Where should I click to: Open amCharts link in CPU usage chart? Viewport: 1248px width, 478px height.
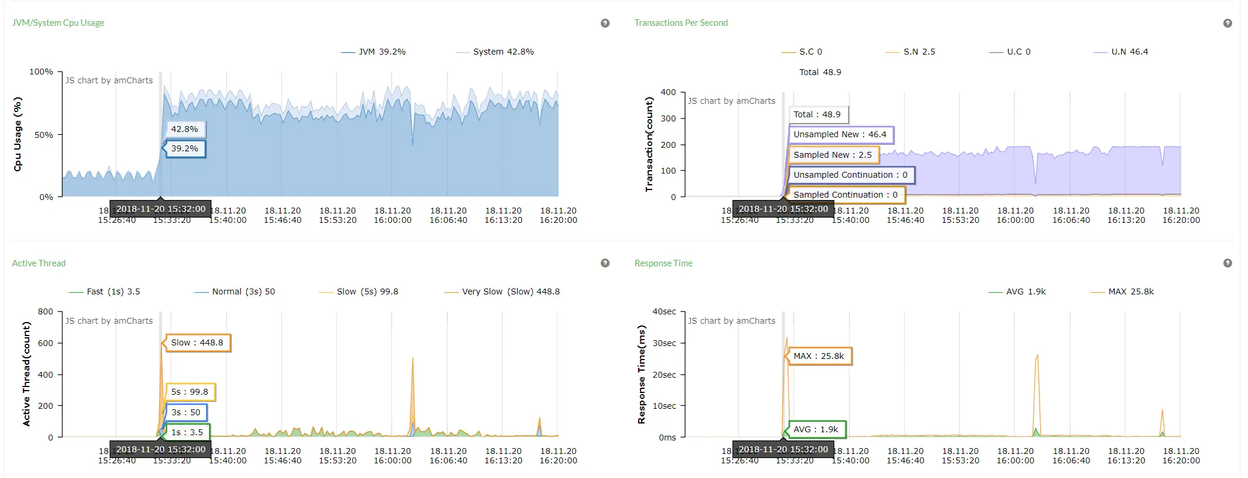click(x=109, y=80)
